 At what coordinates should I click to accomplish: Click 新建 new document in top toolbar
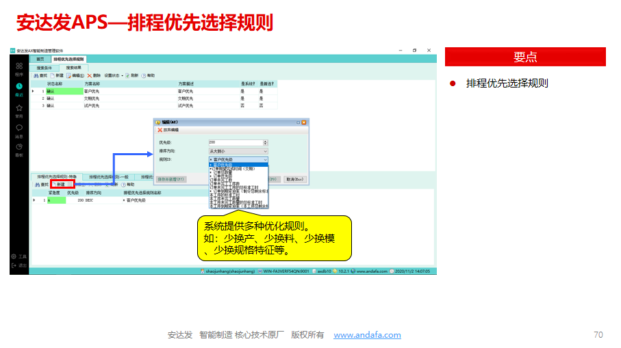pyautogui.click(x=57, y=75)
